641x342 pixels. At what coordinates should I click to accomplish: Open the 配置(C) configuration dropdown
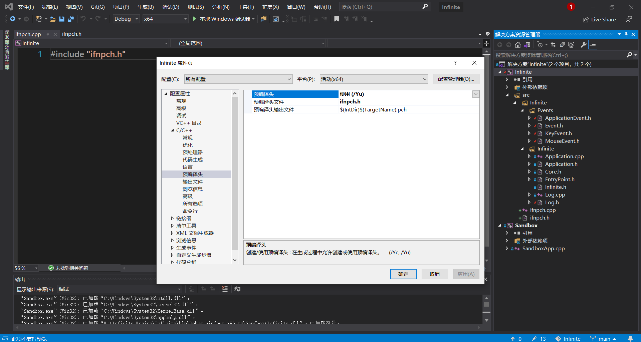pyautogui.click(x=238, y=79)
